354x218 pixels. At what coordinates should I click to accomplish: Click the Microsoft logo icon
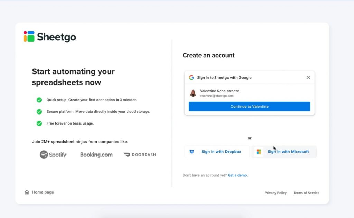[259, 152]
